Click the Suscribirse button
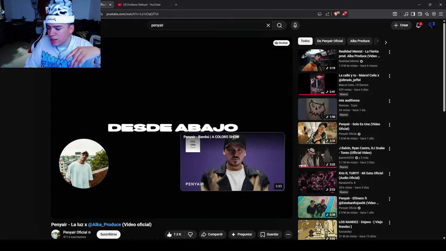Screen dimensions: 446x251 [x=108, y=234]
